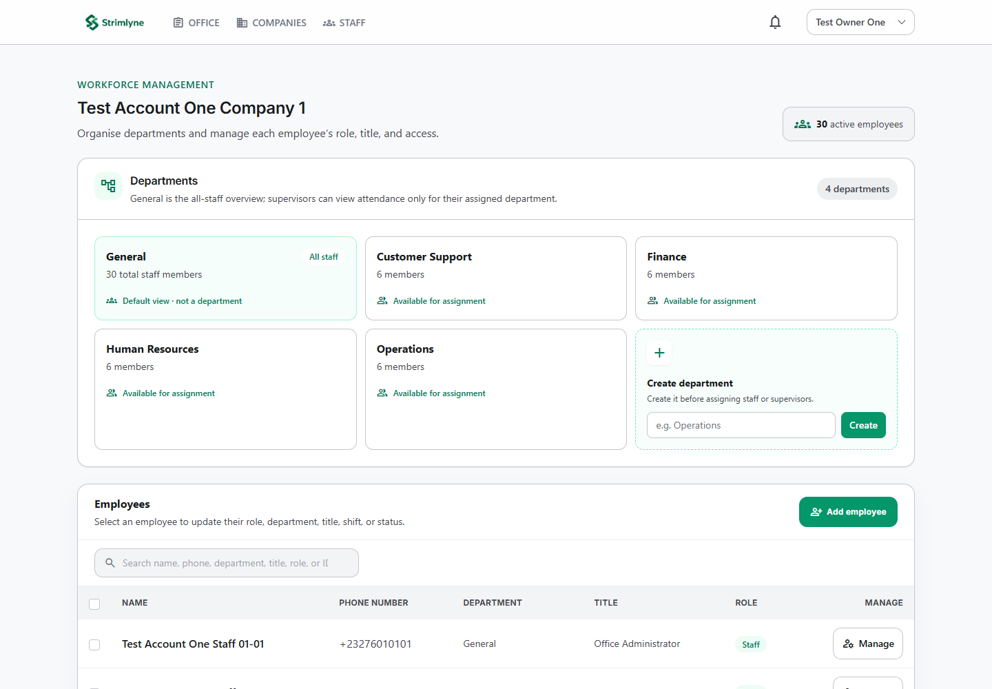
Task: Click the active employees people icon
Action: point(803,125)
